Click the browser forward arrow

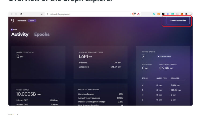click(x=16, y=14)
